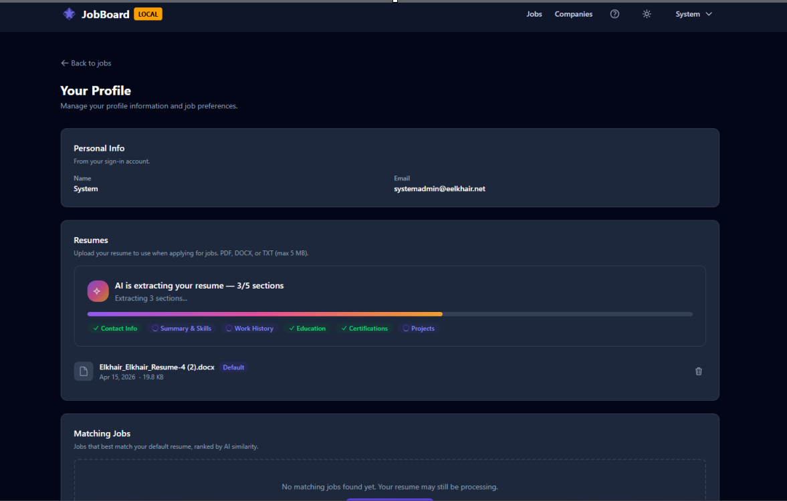Image resolution: width=787 pixels, height=501 pixels.
Task: Delete the resume with trash icon
Action: coord(699,371)
